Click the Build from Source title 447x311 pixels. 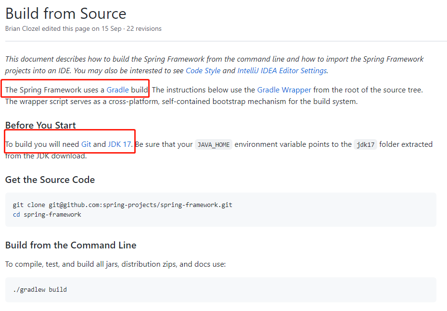pyautogui.click(x=66, y=13)
